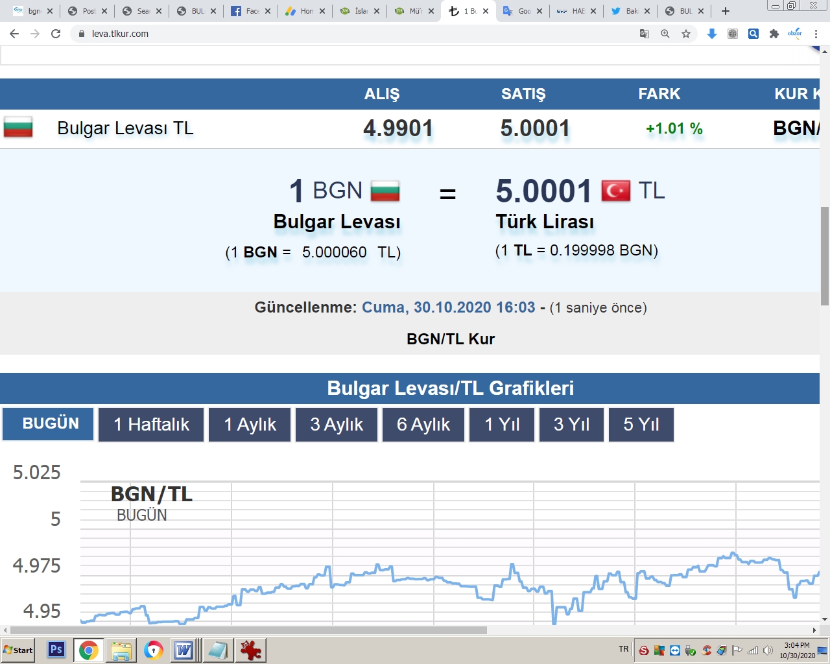Click the address bar showing leva.tlkur.com
The image size is (830, 664).
(324, 34)
